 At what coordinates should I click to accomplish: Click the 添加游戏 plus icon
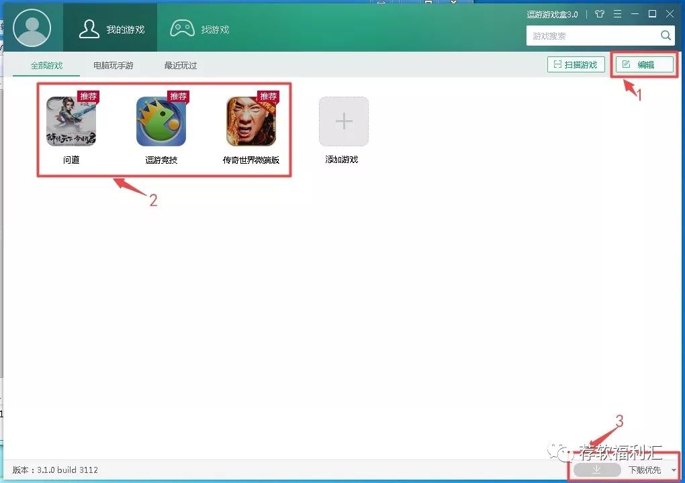click(343, 121)
